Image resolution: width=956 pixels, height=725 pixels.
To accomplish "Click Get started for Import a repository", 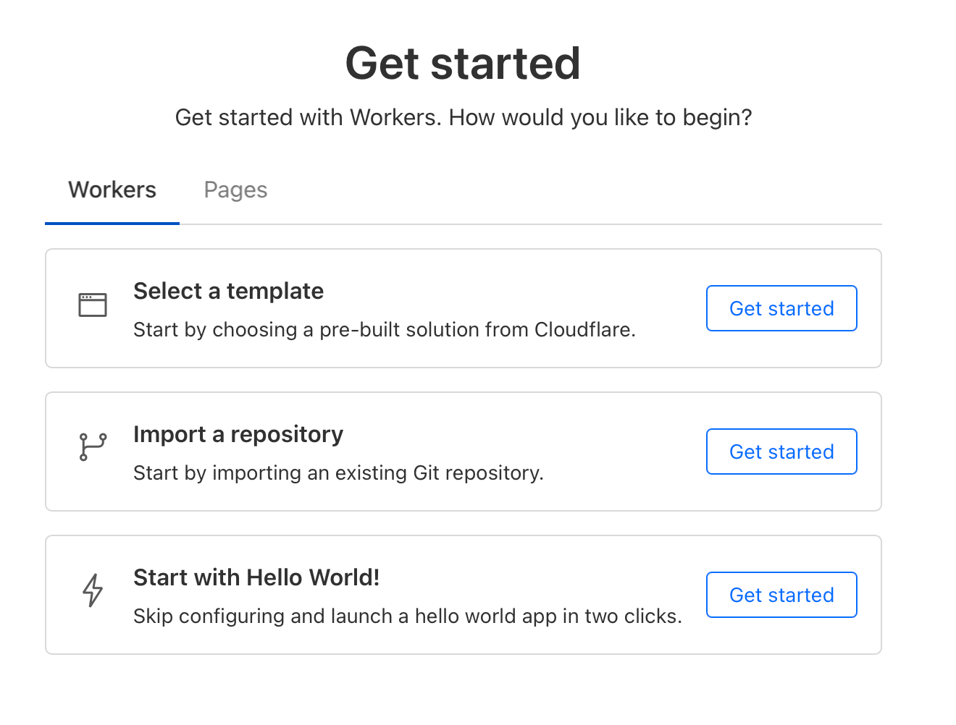I will (781, 451).
